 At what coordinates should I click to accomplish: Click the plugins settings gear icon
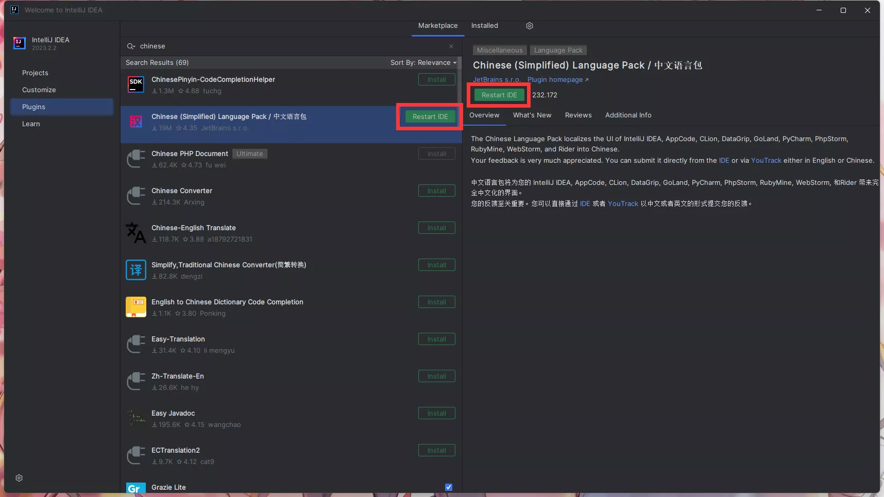click(x=529, y=26)
